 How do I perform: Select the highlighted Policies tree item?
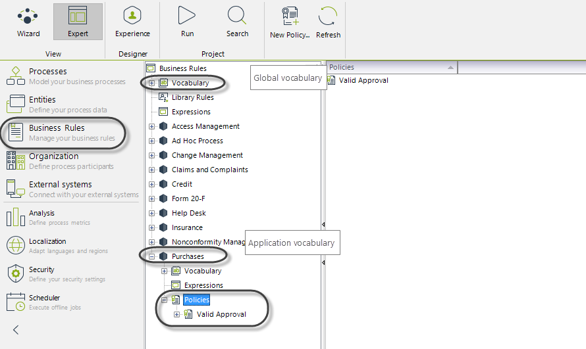(197, 300)
